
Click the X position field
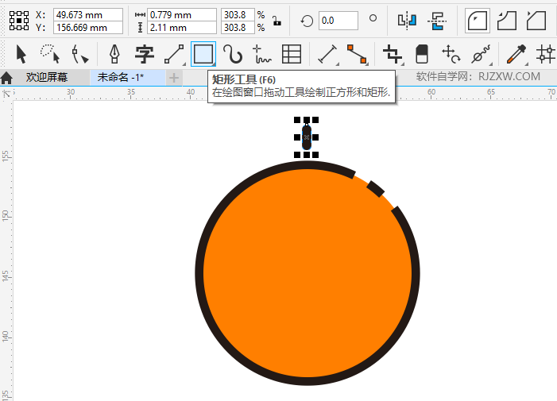click(x=87, y=15)
